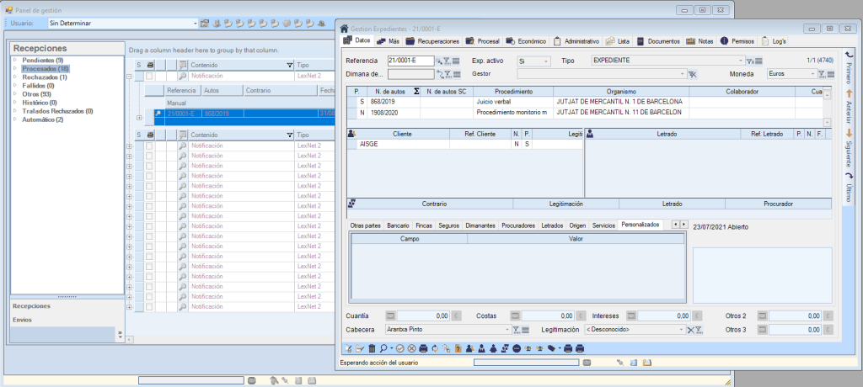Screen dimensions: 863x387
Task: Click the Referencia input field with 21/0001-E
Action: click(410, 61)
